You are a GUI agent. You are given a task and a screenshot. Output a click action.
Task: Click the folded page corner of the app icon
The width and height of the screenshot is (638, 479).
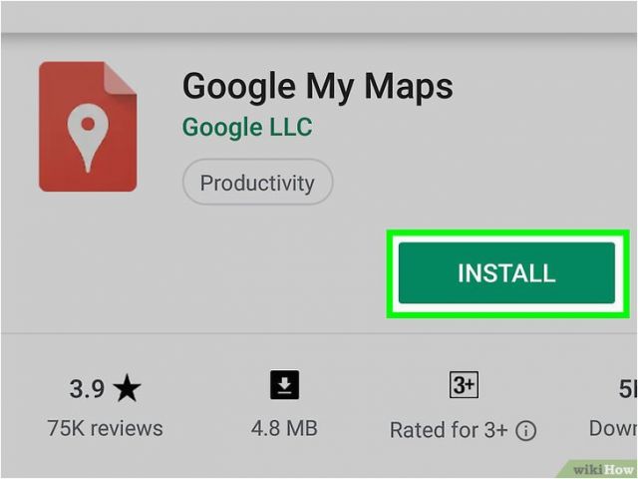click(x=120, y=78)
